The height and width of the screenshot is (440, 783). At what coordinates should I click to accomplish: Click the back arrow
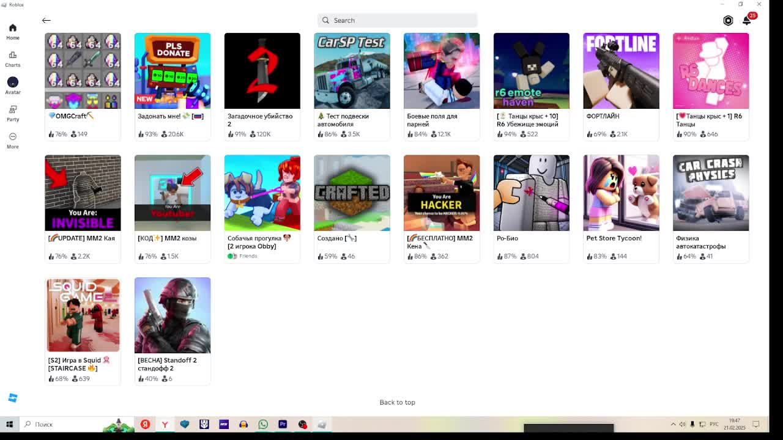pyautogui.click(x=46, y=21)
